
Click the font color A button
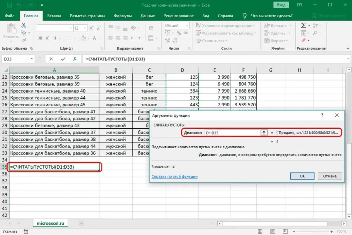[94, 38]
